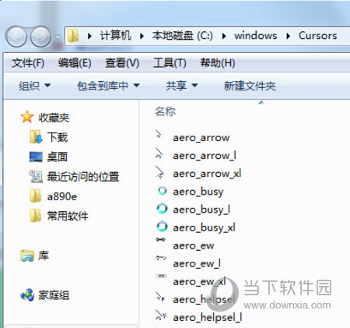Expand the arrow after 本地磁盘 (C:)

pos(224,36)
